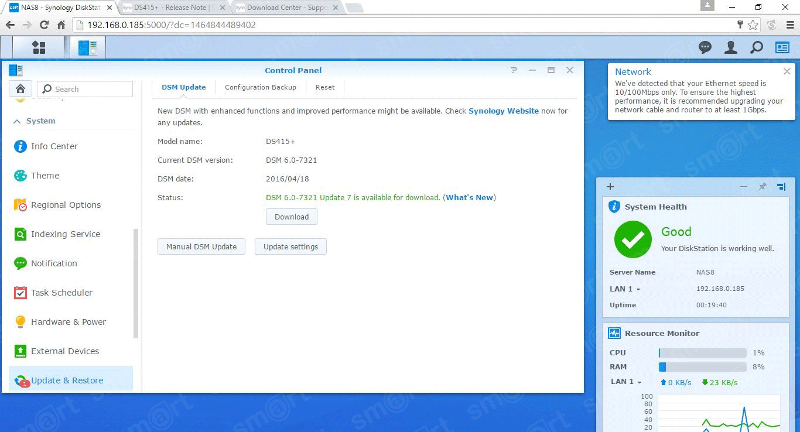The height and width of the screenshot is (432, 800).
Task: Open Indexing Service in sidebar
Action: 71,234
